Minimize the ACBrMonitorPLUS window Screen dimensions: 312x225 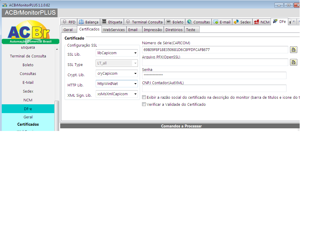(279, 5)
